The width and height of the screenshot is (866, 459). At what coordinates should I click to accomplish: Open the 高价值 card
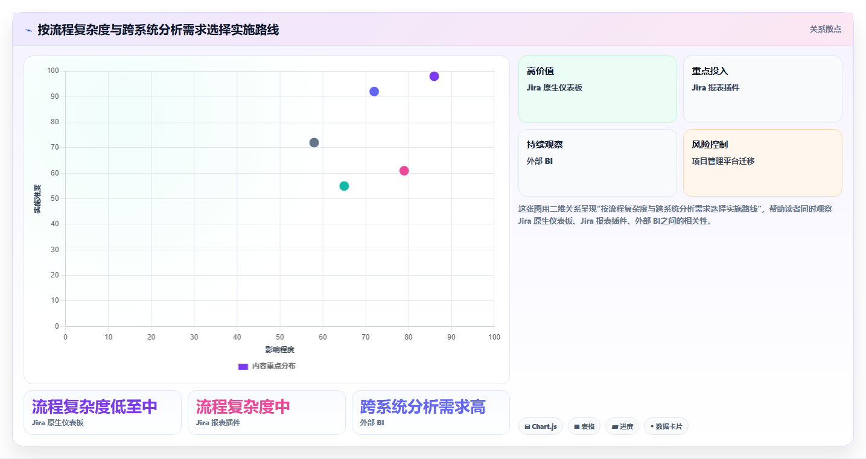coord(597,89)
